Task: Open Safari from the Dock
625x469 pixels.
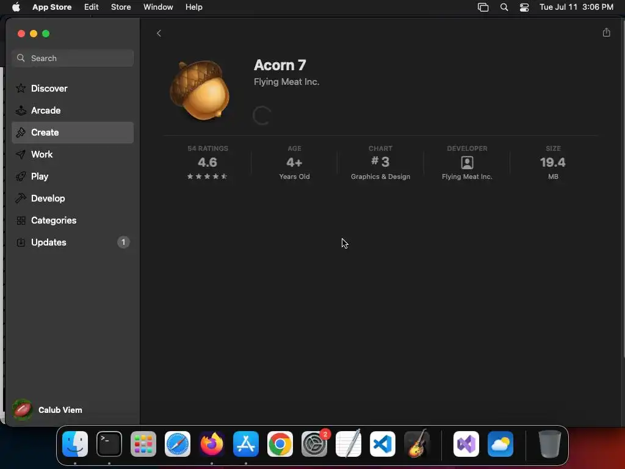Action: click(x=178, y=444)
